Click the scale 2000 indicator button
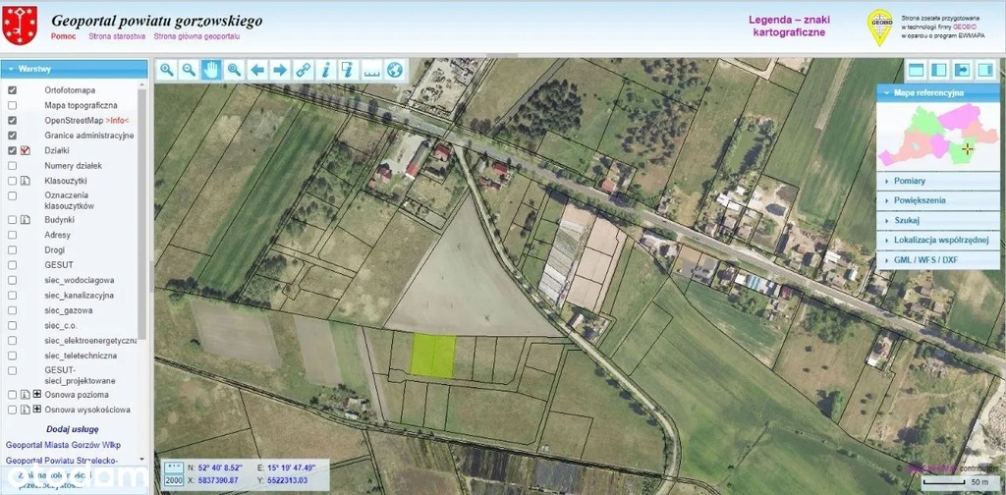This screenshot has height=495, width=1006. [173, 480]
